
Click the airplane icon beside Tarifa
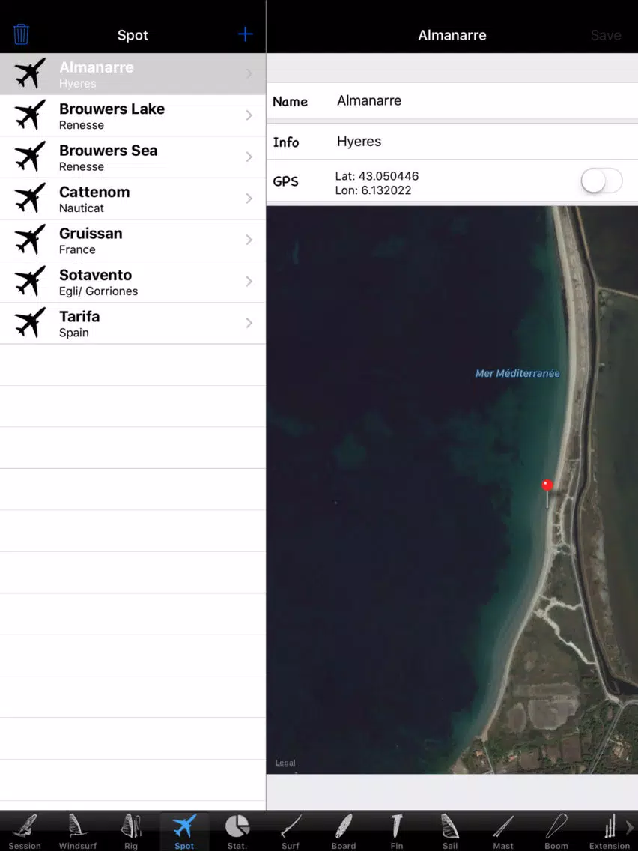[x=31, y=322]
